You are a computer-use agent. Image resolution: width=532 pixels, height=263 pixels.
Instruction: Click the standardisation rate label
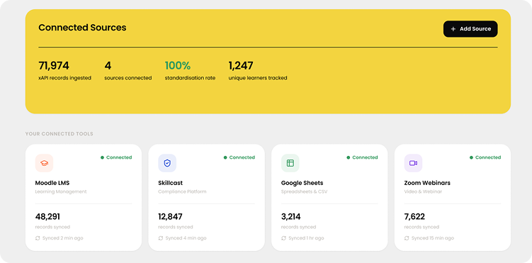190,78
